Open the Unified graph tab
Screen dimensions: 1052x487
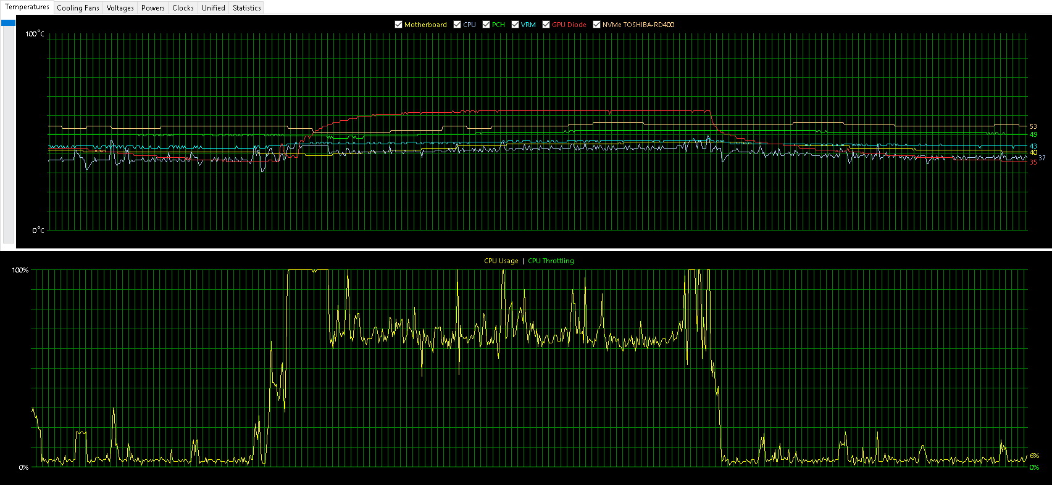(x=213, y=8)
